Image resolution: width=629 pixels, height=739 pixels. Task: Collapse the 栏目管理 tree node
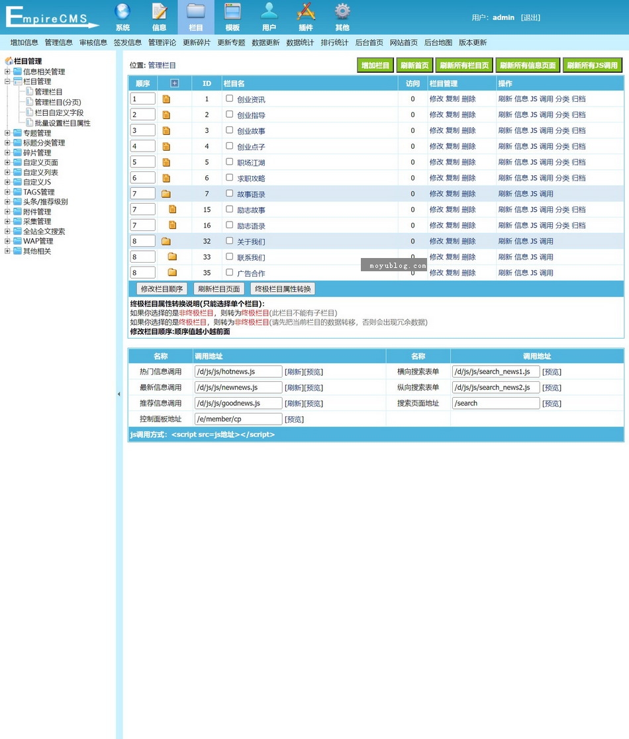[x=7, y=81]
